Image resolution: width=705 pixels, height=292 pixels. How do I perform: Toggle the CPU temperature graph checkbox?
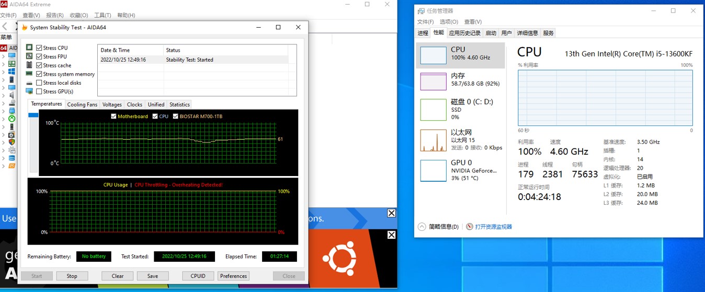(155, 116)
